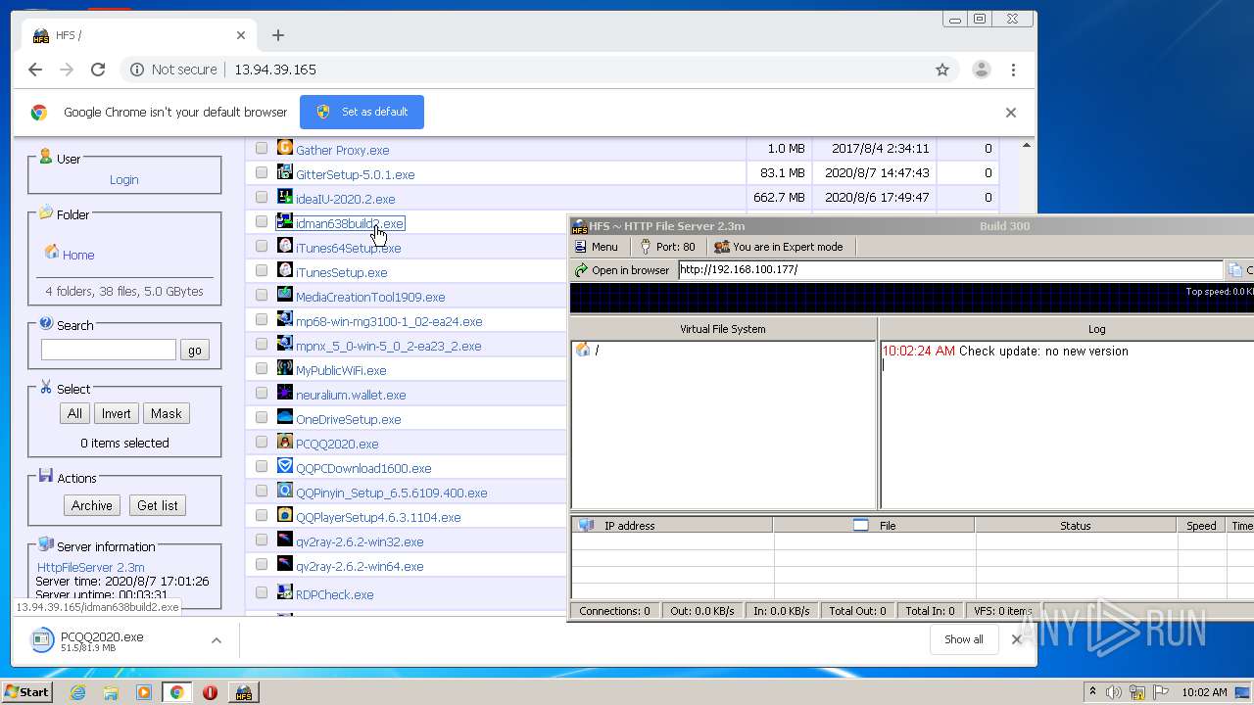Viewport: 1254px width, 705px height.
Task: Click Set as default button
Action: click(x=362, y=112)
